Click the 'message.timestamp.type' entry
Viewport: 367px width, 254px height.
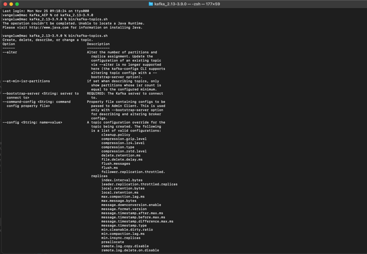click(124, 226)
